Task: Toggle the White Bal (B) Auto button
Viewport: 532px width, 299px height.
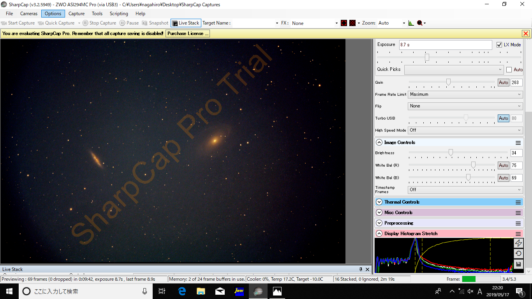Action: tap(504, 178)
